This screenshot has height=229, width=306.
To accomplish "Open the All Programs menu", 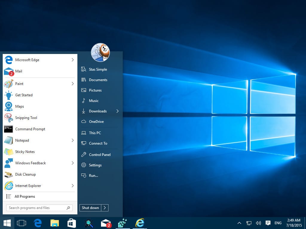I will (x=25, y=196).
